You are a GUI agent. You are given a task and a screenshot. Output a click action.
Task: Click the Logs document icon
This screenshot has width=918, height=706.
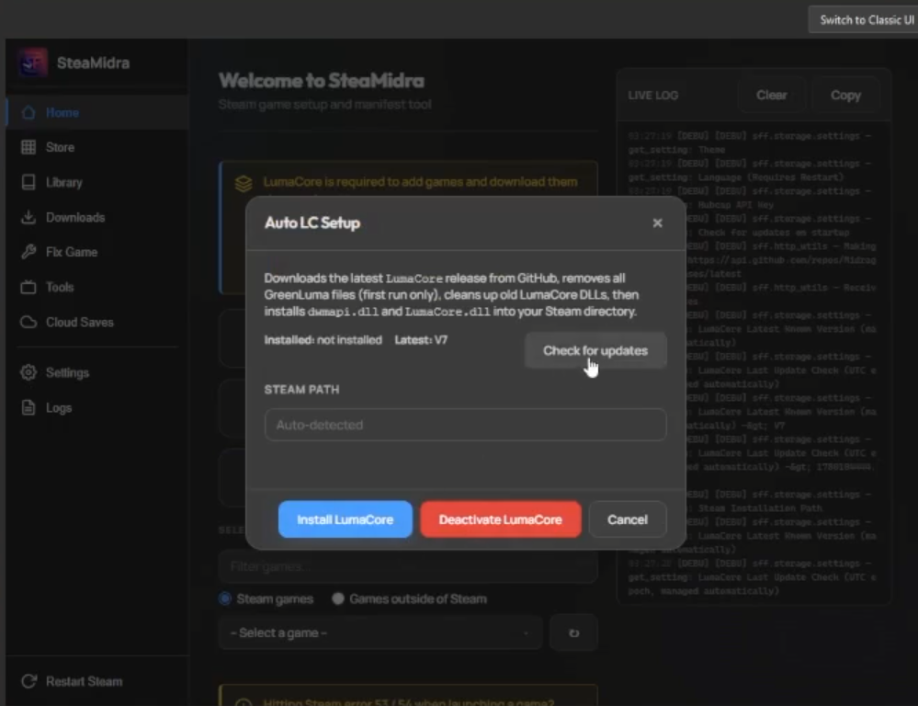[28, 408]
